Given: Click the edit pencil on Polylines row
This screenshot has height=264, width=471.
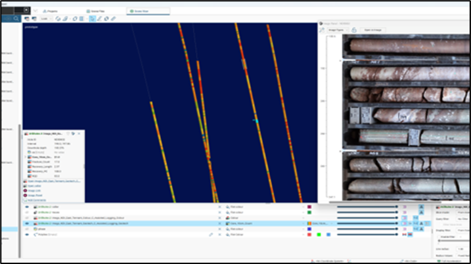Looking at the screenshot, I should pos(211,234).
